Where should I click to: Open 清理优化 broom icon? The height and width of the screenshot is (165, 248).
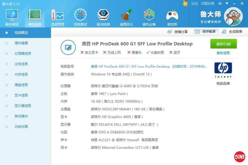point(126,17)
